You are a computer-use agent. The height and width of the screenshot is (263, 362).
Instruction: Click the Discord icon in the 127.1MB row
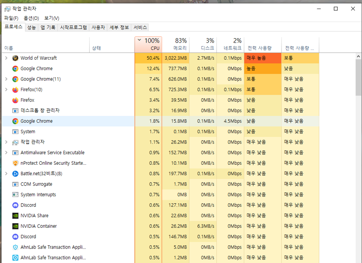(15, 205)
